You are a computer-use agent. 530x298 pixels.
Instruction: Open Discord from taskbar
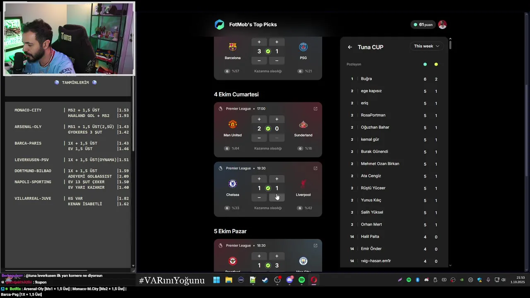(x=289, y=280)
